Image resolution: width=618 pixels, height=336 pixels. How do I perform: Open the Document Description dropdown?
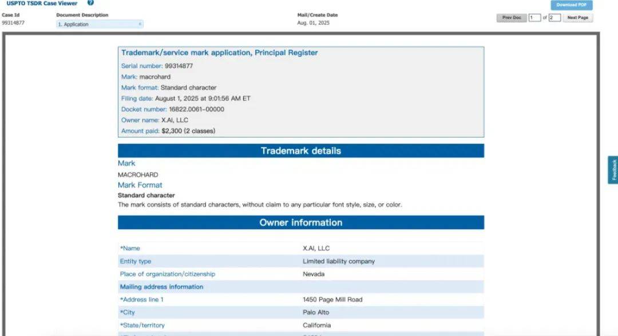100,25
